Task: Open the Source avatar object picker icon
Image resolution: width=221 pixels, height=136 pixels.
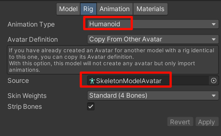Action: (214, 81)
